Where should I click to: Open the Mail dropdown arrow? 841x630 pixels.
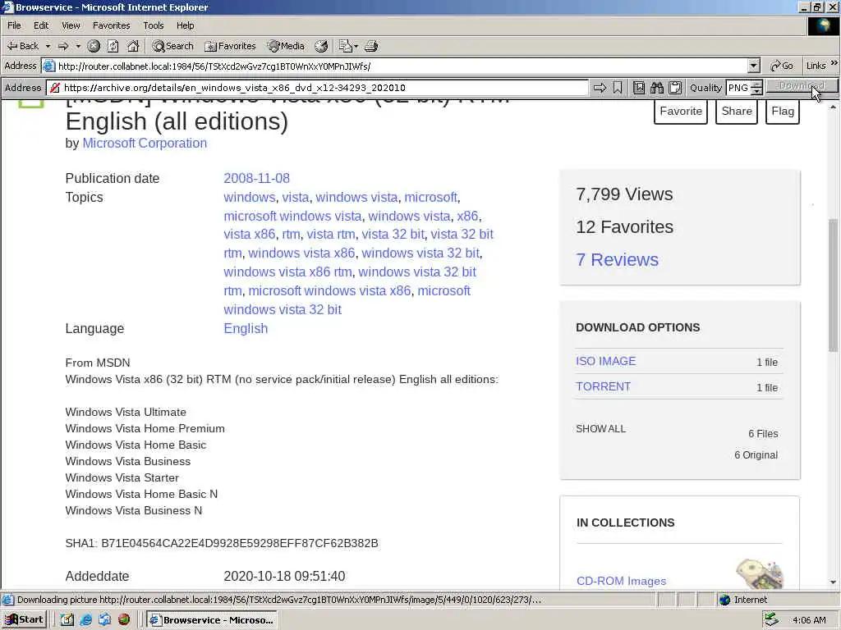click(x=356, y=46)
